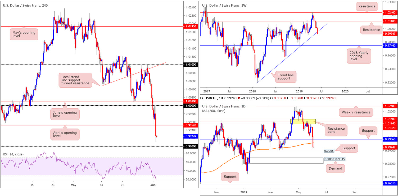Click the 'RSI (14, close)' indicator label
The image size is (398, 196).
13,154
